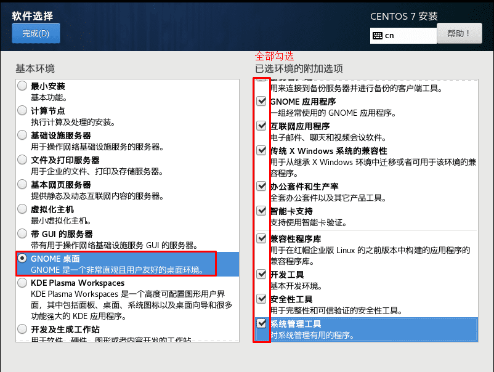Click description 一组经常使用的 GNOME 应用程序。
494x372 pixels.
pos(334,113)
